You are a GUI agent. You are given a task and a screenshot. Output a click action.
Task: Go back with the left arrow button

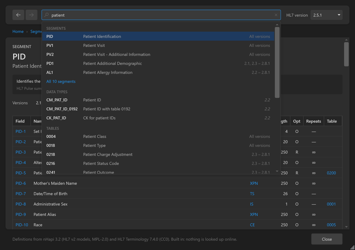18,15
